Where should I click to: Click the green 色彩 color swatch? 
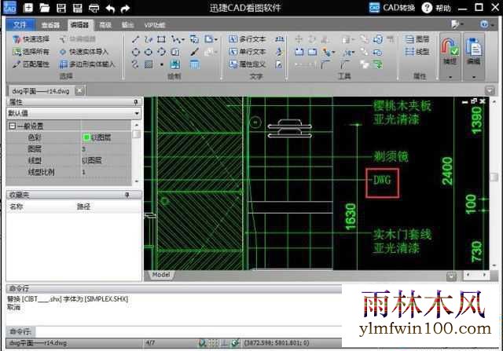coord(86,137)
